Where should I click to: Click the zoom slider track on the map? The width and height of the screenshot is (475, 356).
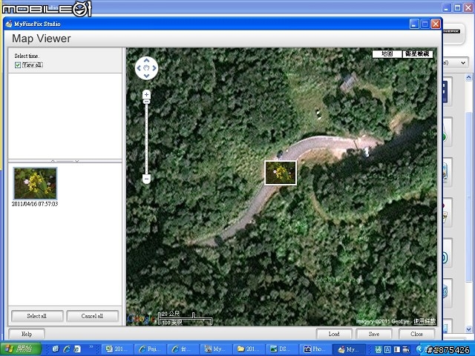point(147,139)
